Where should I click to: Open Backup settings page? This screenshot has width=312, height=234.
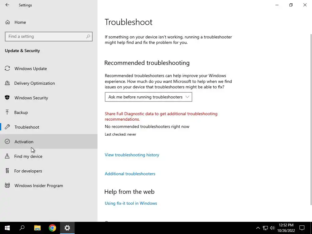click(49, 112)
